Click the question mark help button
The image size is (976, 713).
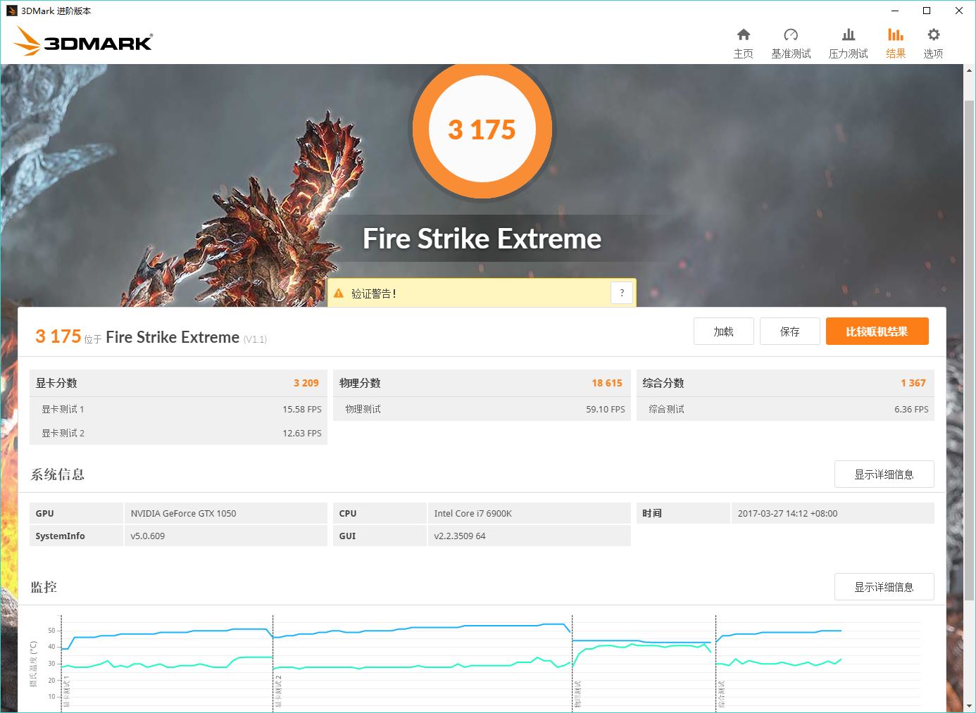point(622,293)
